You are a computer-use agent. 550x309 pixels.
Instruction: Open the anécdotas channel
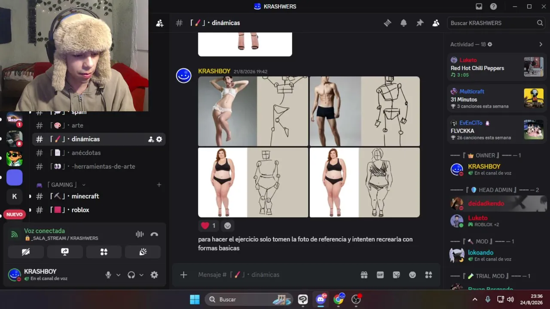(99, 153)
